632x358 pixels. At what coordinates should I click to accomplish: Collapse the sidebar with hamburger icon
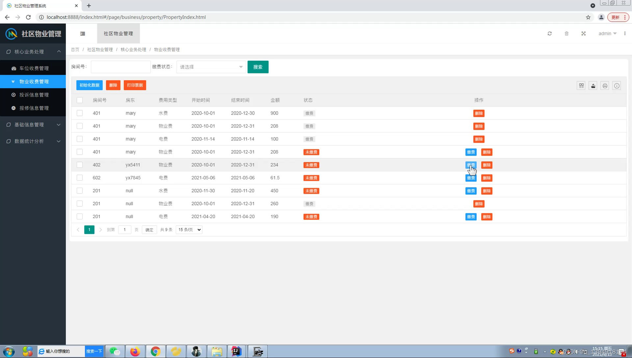pyautogui.click(x=83, y=34)
